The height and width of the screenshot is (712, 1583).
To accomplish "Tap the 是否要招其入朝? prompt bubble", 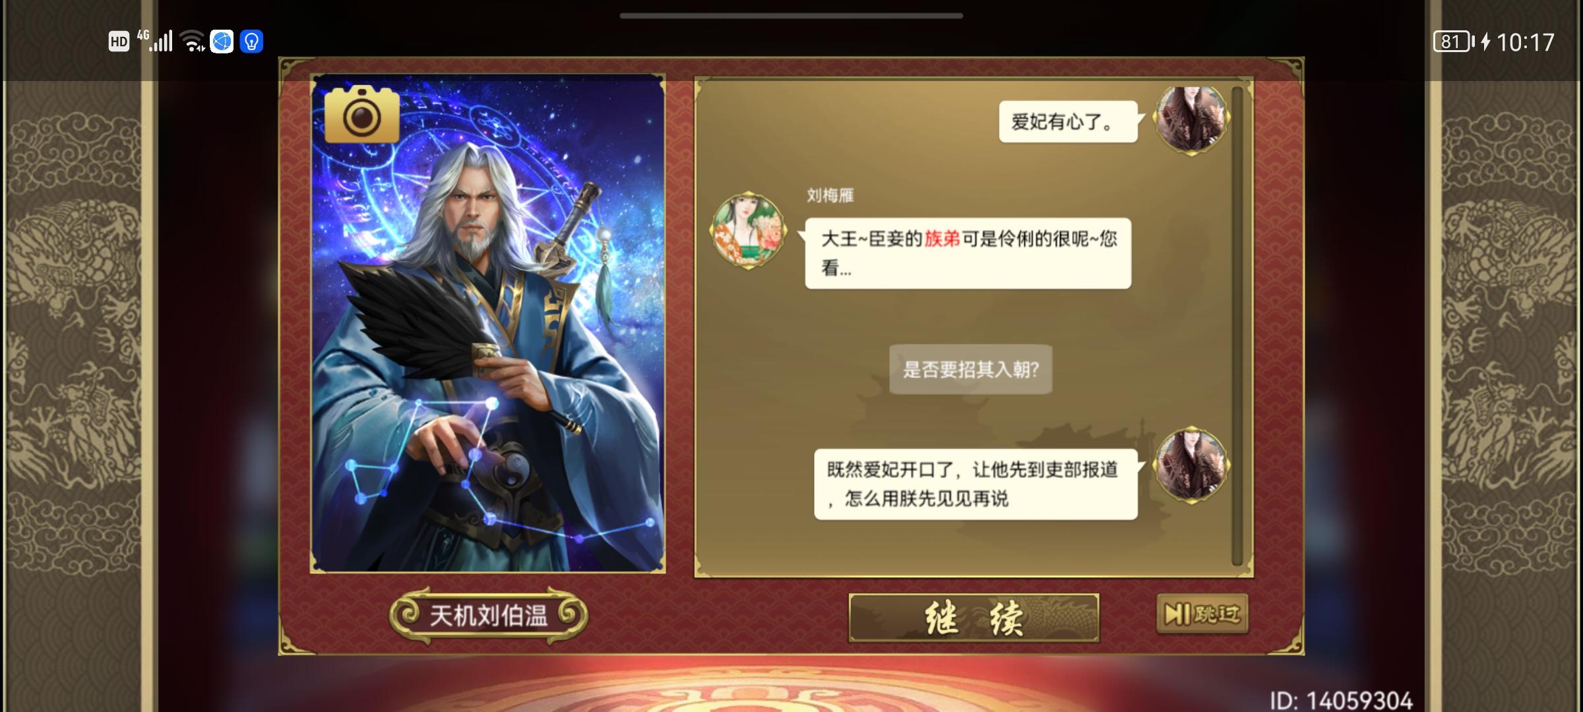I will pyautogui.click(x=970, y=369).
